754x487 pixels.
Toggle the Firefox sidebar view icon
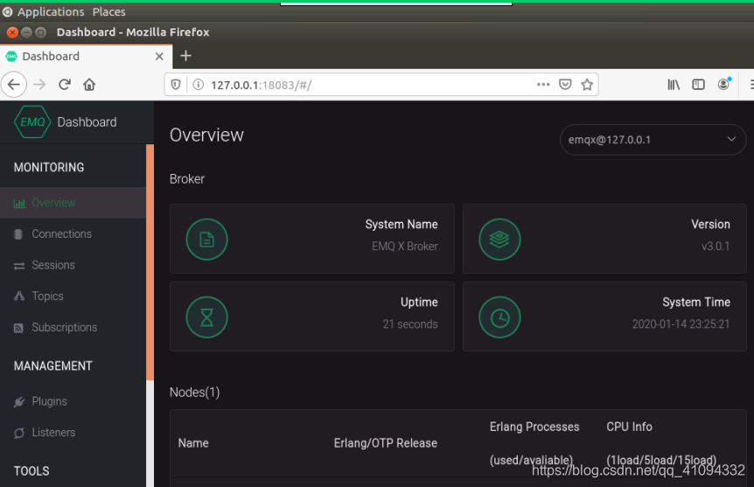pyautogui.click(x=698, y=85)
